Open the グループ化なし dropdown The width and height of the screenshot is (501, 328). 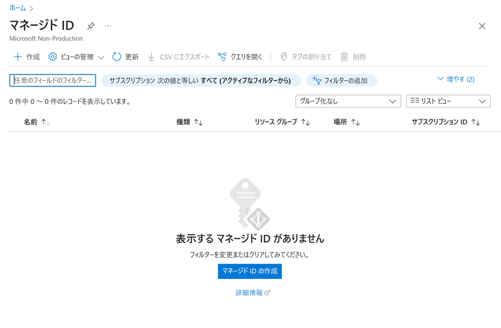[x=348, y=101]
